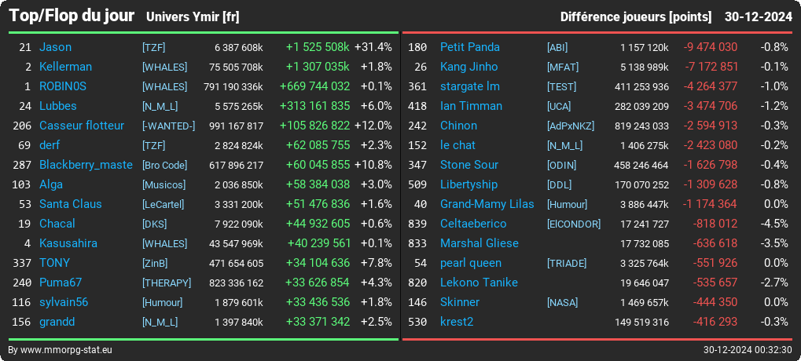Click the [WHALES] alliance tag beside Kasusahira
801x361 pixels.
[164, 244]
